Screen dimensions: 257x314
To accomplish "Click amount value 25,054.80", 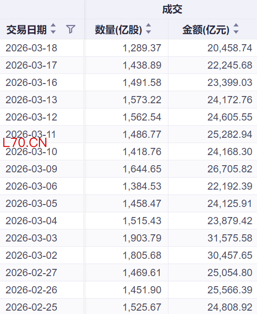I will 230,273.
